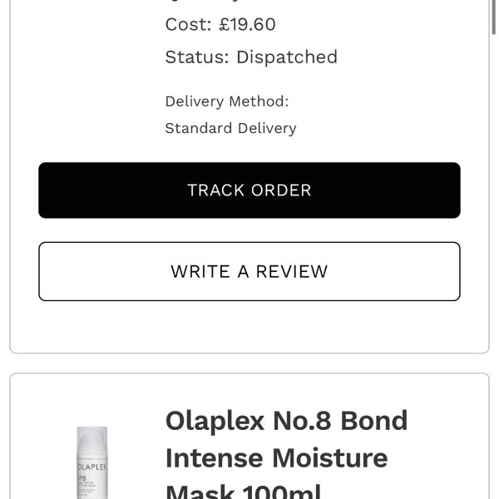Screen dimensions: 499x499
Task: Click blank space above the Olaplex bottle
Action: point(93,399)
